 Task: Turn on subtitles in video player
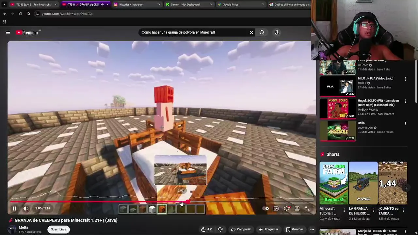276,208
